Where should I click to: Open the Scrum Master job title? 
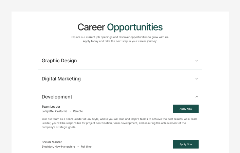coord(52,142)
